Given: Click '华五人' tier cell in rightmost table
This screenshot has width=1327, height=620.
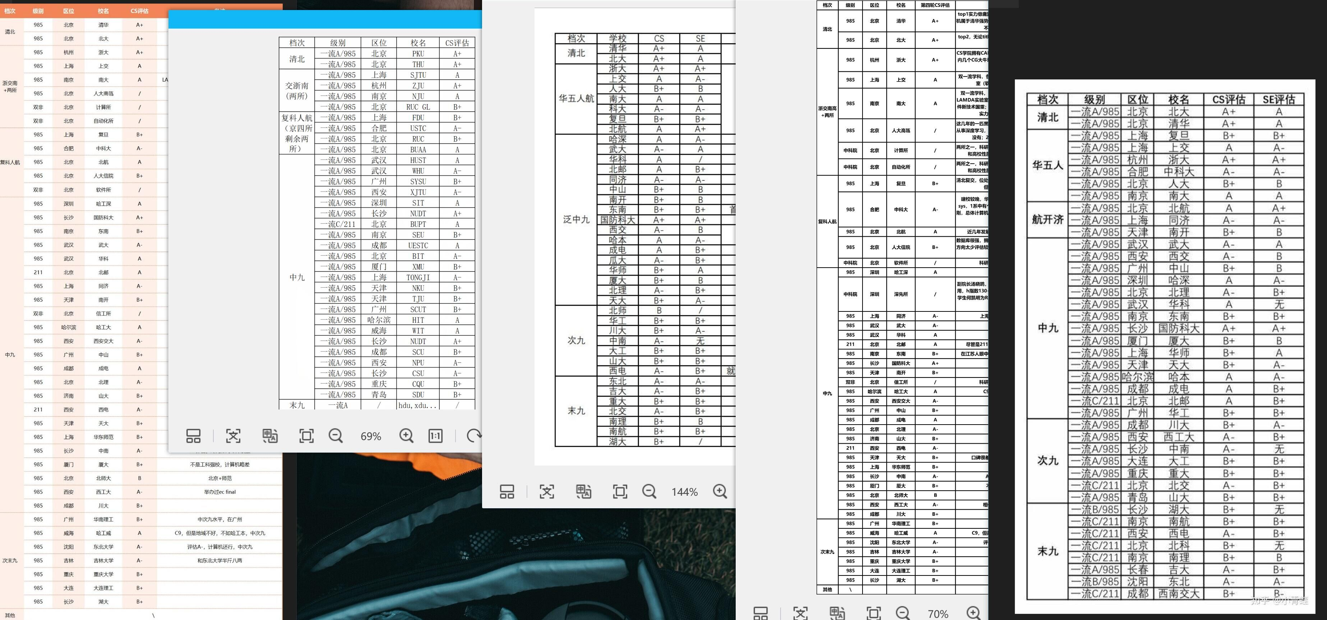Looking at the screenshot, I should point(1048,165).
